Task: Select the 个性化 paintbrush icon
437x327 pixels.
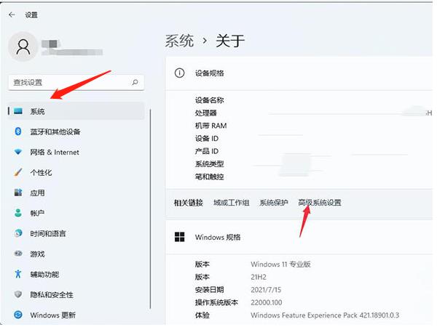Action: coord(19,172)
